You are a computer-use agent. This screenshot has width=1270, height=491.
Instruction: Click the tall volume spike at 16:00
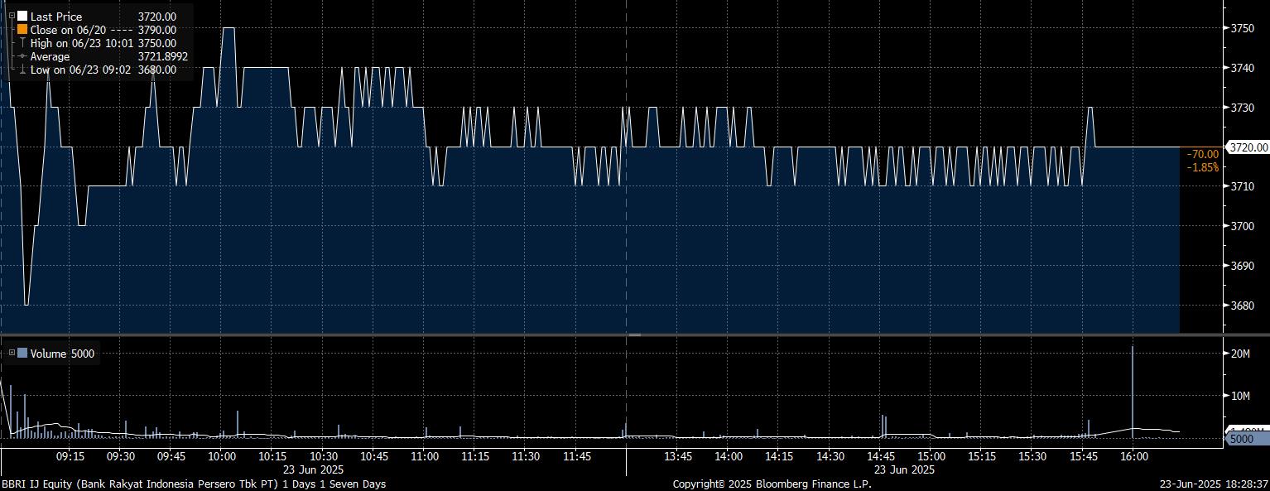click(1132, 389)
